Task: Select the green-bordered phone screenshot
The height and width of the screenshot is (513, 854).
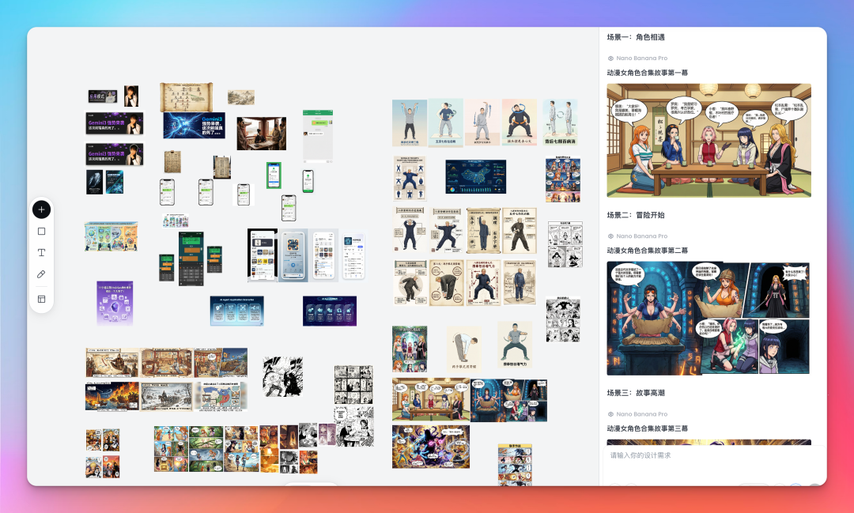Action: point(274,175)
